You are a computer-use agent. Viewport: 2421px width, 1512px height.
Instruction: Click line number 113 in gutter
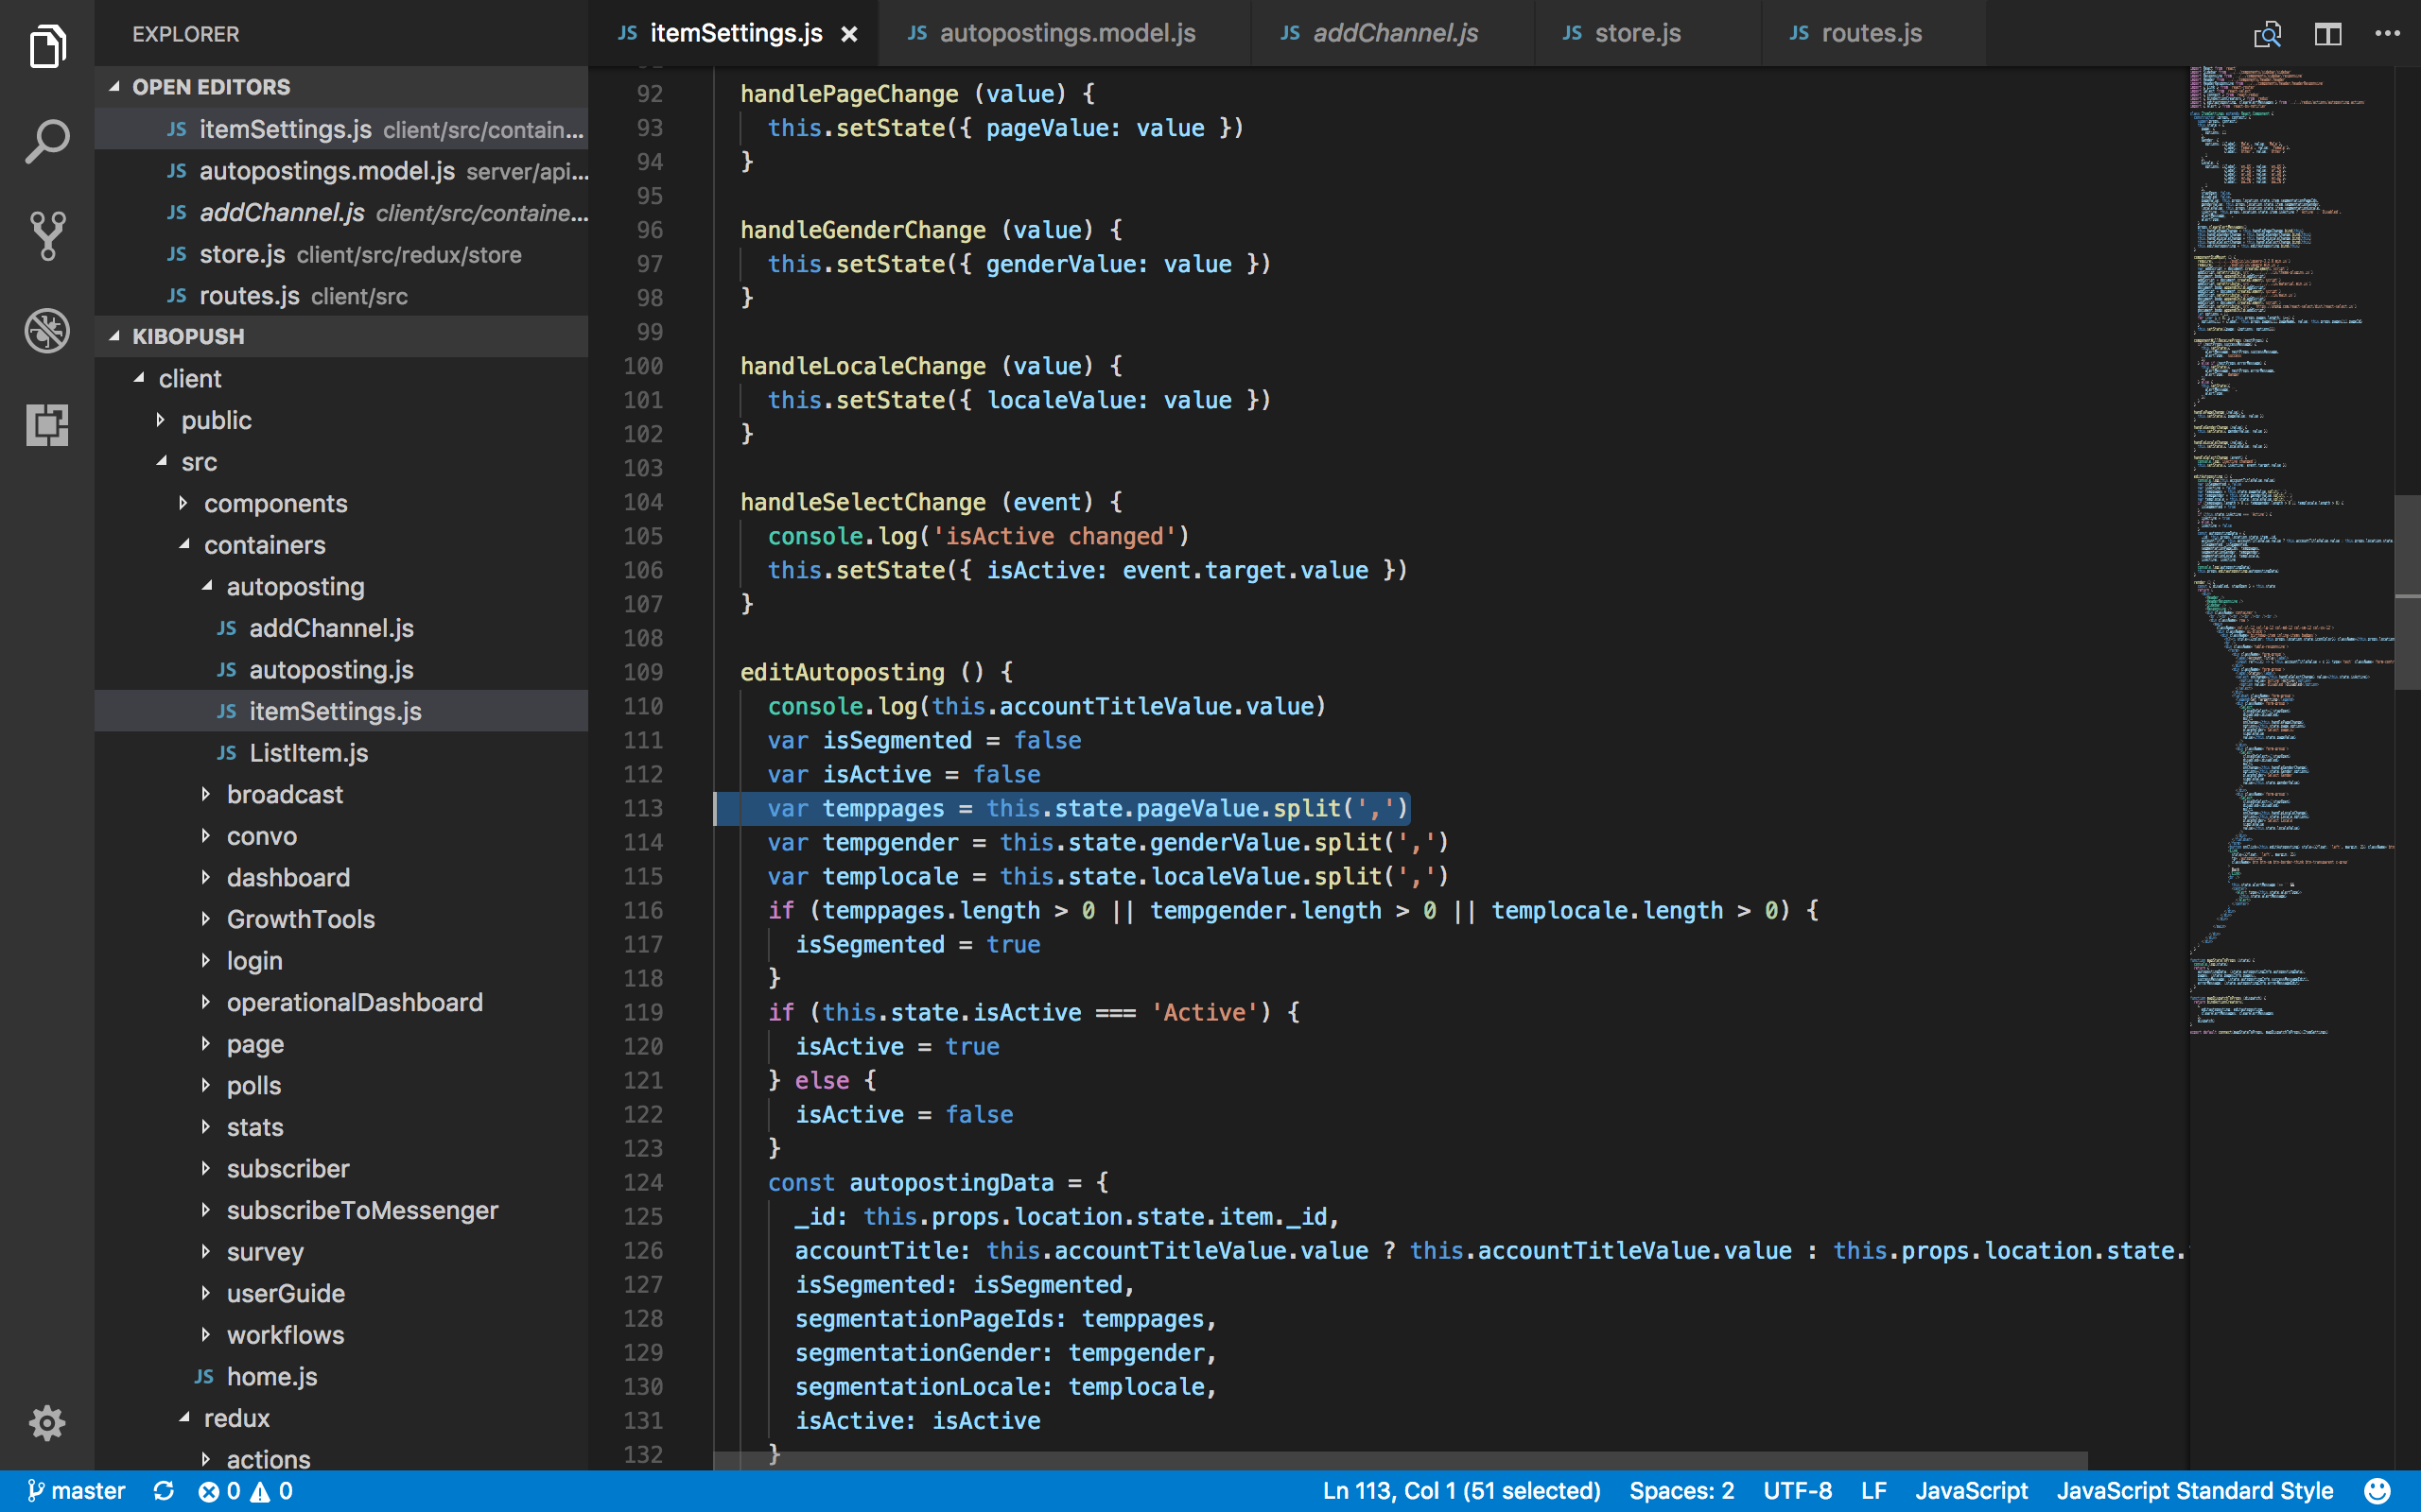coord(642,808)
